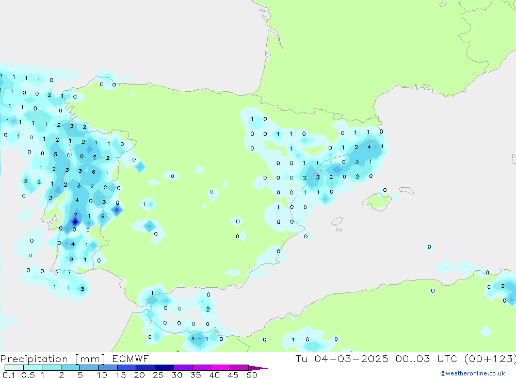The width and height of the screenshot is (516, 378).
Task: Click the 'Tu 04-03-2025' date text
Action: click(x=342, y=358)
